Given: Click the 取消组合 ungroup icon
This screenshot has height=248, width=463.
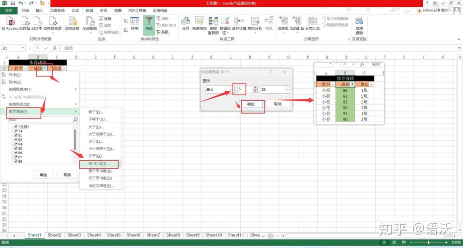Looking at the screenshot, I should (296, 25).
